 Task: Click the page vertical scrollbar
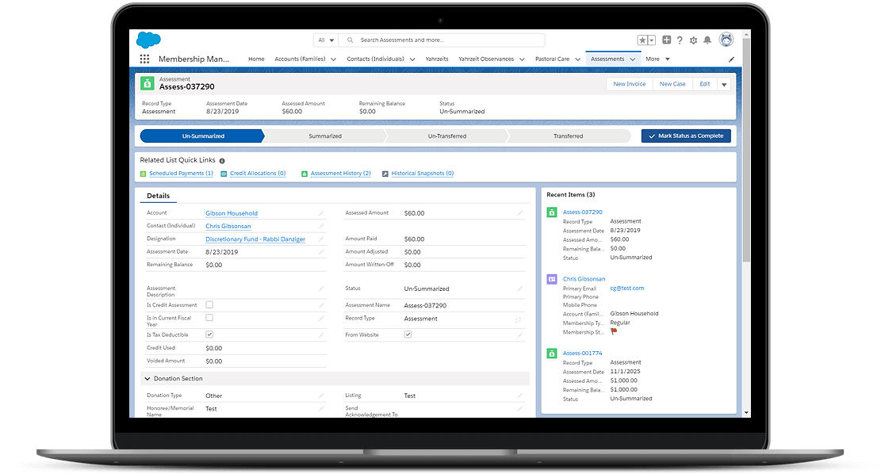click(746, 150)
